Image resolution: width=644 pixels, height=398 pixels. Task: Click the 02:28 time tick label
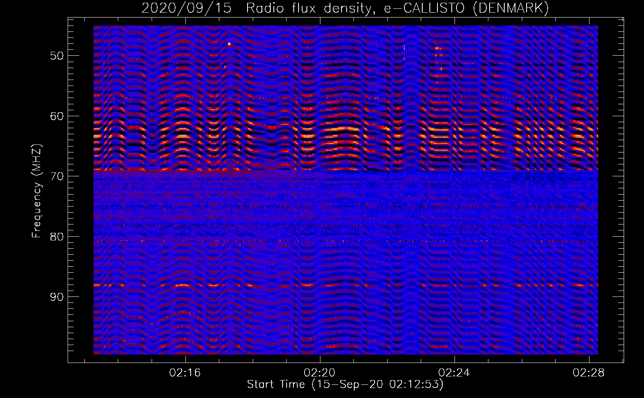[x=589, y=373]
